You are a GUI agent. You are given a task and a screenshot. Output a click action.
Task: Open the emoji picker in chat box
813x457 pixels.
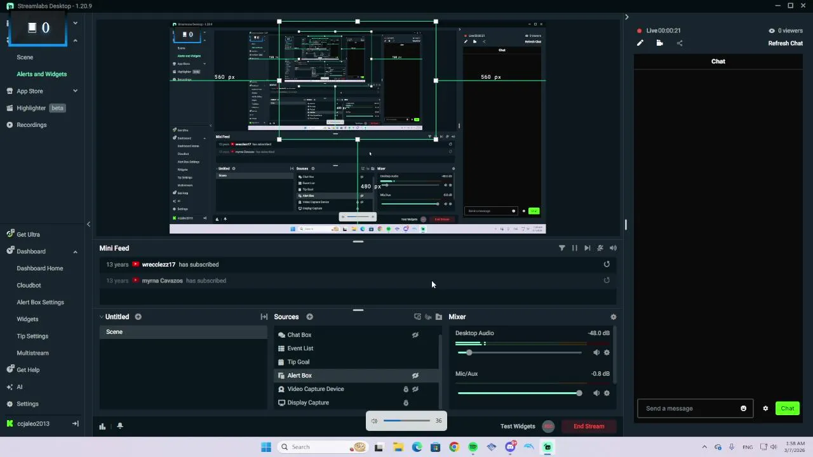(744, 408)
